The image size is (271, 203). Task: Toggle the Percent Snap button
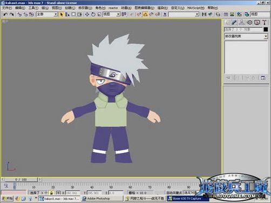[152, 15]
